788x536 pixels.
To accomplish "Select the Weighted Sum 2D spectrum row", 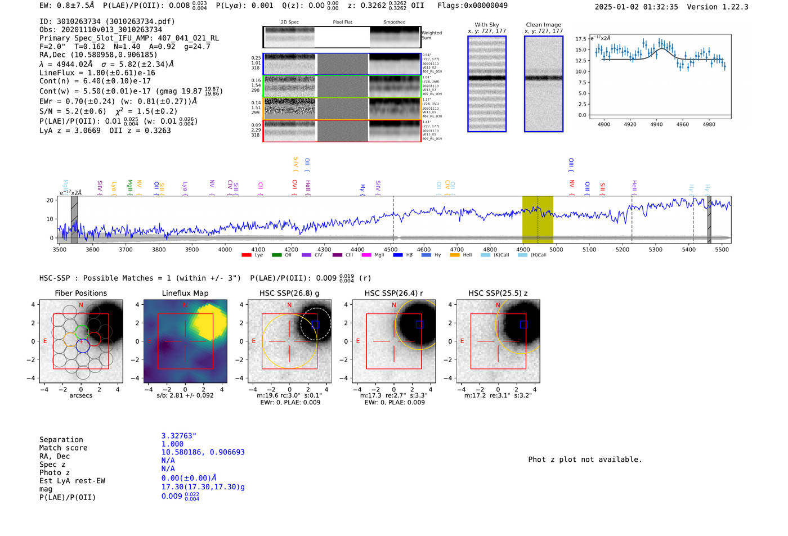I will tap(342, 37).
